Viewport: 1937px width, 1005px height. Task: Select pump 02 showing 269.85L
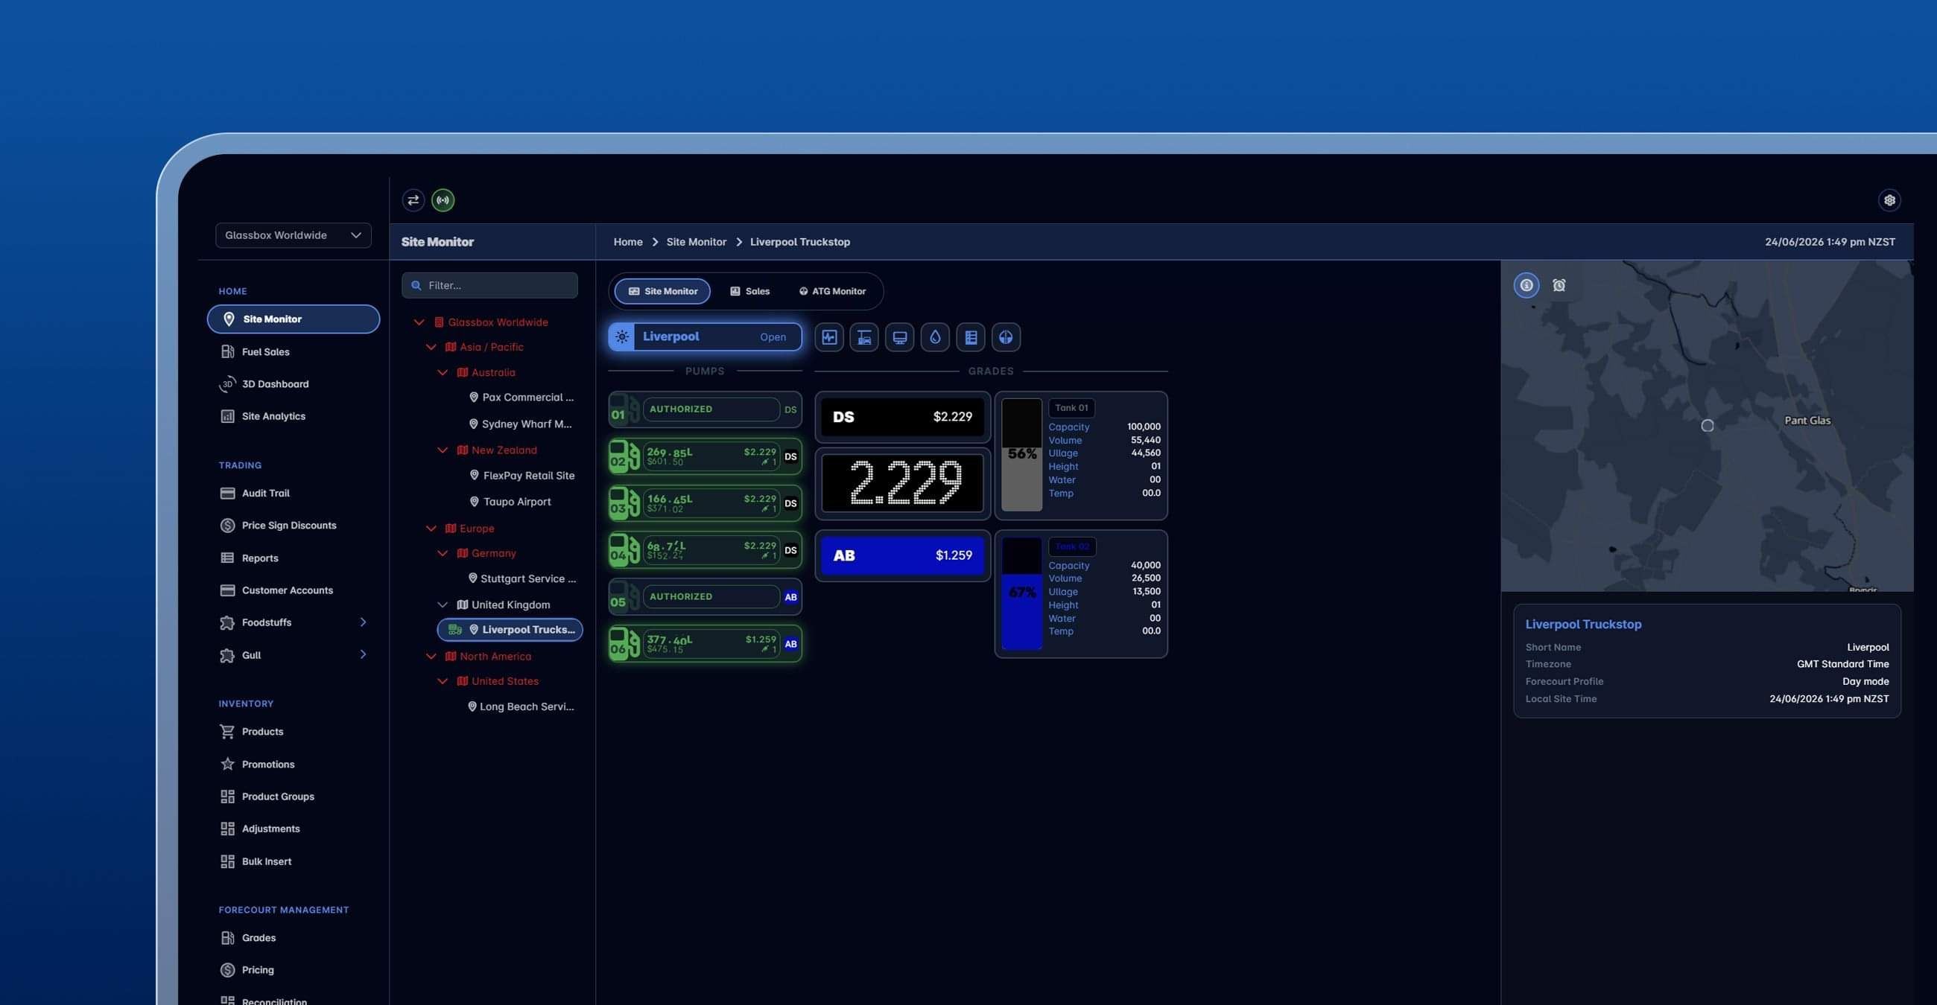pyautogui.click(x=706, y=456)
